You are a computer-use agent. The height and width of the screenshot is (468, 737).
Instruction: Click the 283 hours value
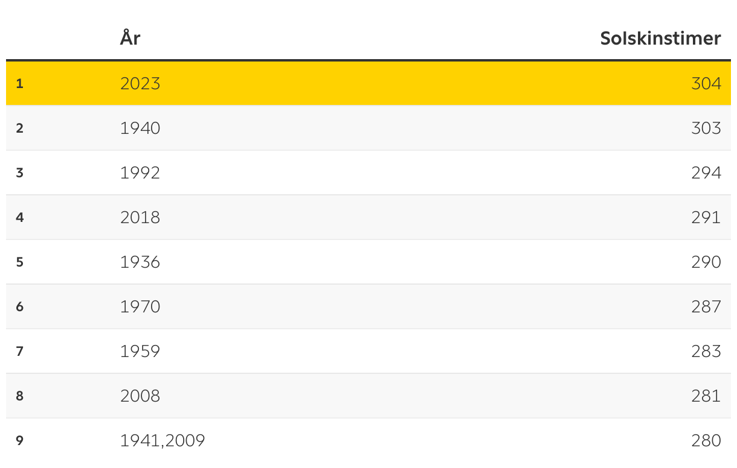click(x=706, y=351)
